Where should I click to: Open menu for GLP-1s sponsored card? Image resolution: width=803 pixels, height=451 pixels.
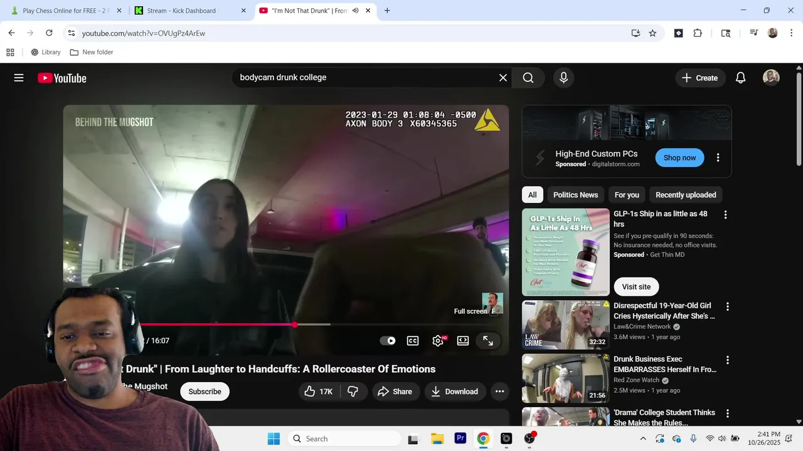726,215
